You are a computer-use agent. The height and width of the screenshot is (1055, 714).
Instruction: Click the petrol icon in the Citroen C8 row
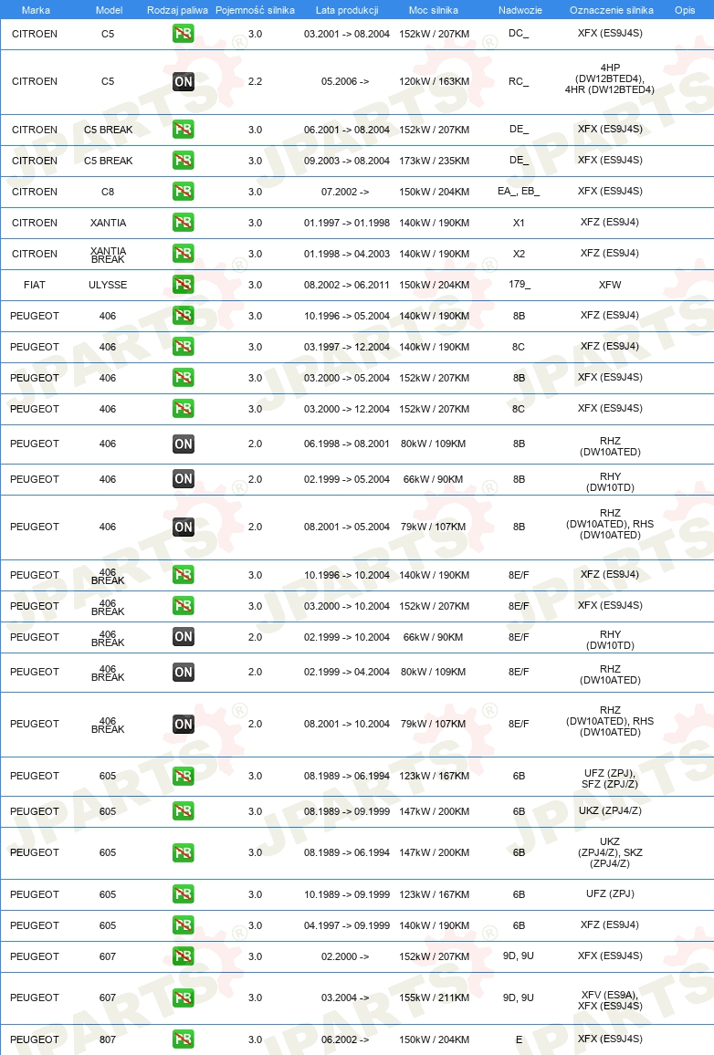click(x=183, y=191)
